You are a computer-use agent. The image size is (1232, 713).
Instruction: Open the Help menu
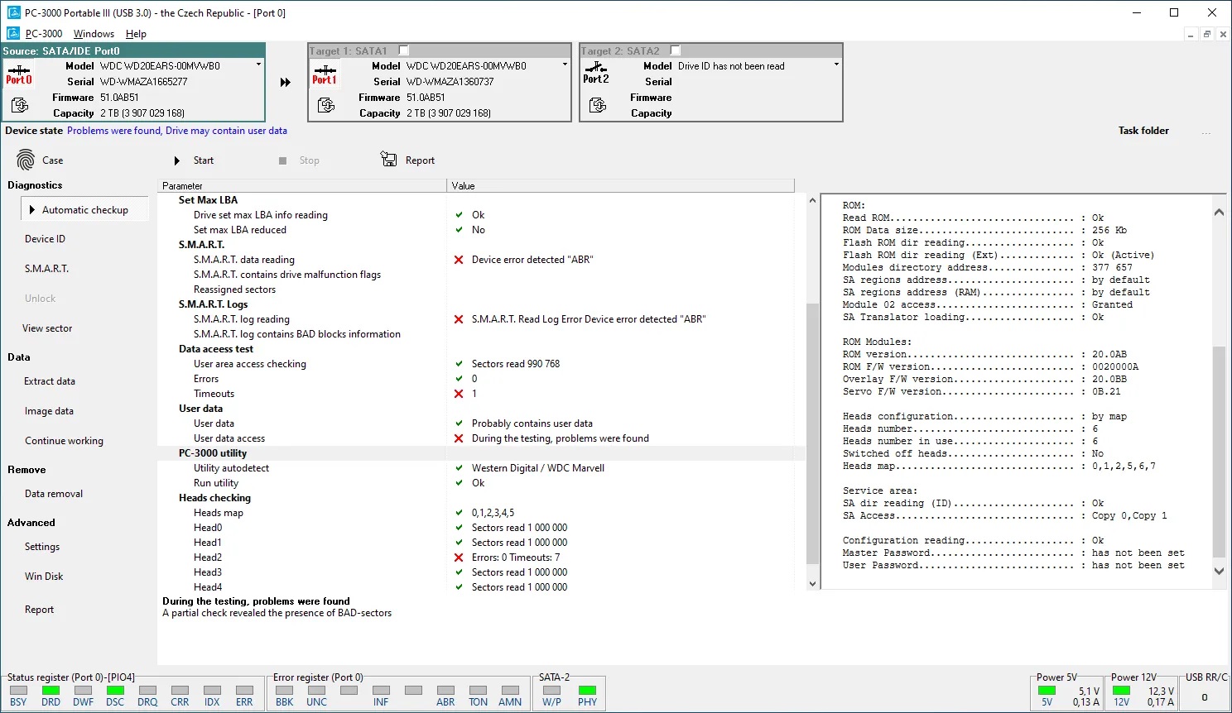coord(136,34)
